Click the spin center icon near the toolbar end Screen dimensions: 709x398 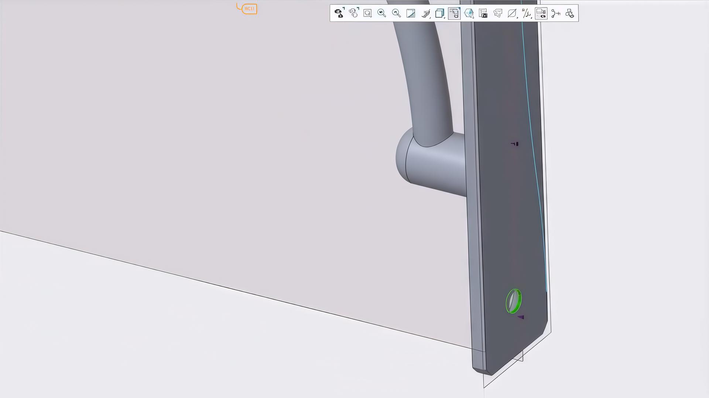[x=555, y=13]
